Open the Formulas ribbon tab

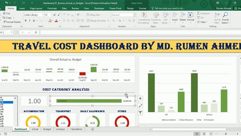tap(52, 8)
